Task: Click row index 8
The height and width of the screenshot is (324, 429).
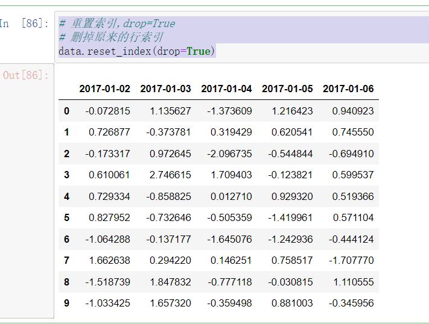Action: 66,282
